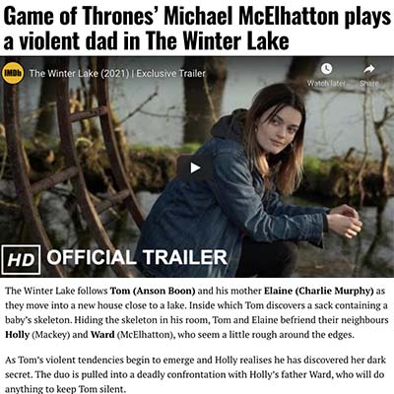
Task: Play the Winter Lake trailer video
Action: click(195, 167)
